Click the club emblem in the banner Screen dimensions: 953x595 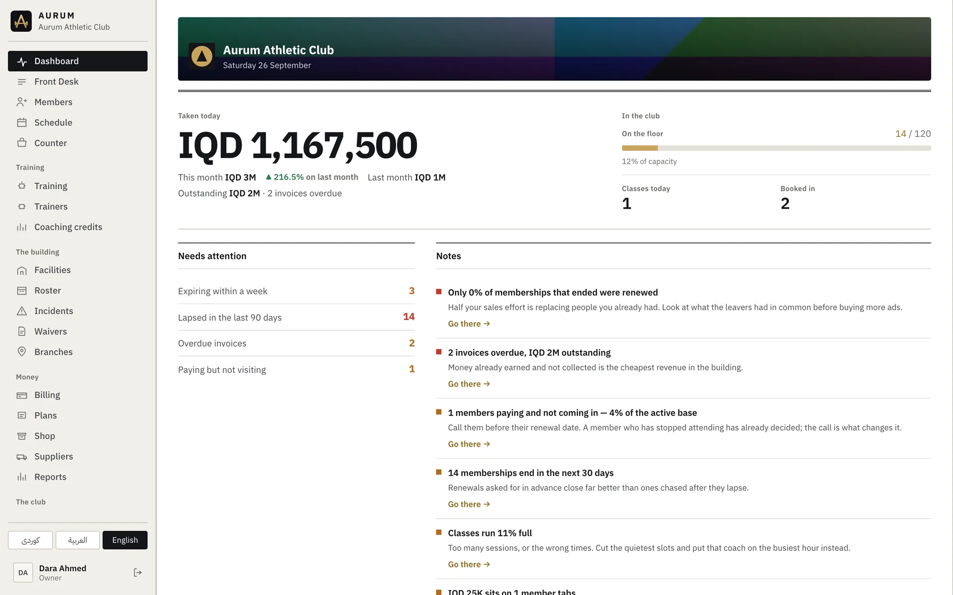point(202,56)
